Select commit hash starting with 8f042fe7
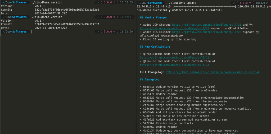The width and height of the screenshot is (271, 134). (x=67, y=24)
